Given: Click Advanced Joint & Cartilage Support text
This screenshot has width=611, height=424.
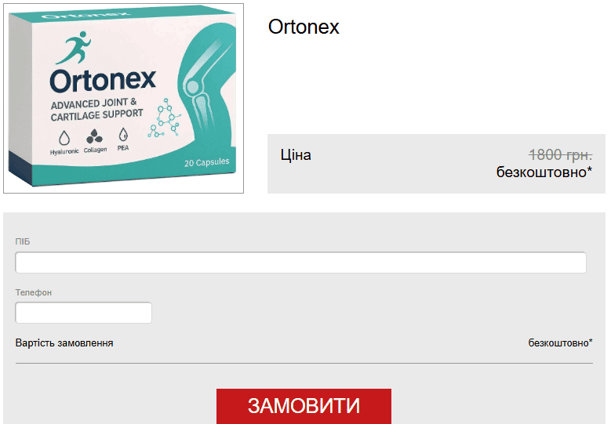Looking at the screenshot, I should 96,110.
